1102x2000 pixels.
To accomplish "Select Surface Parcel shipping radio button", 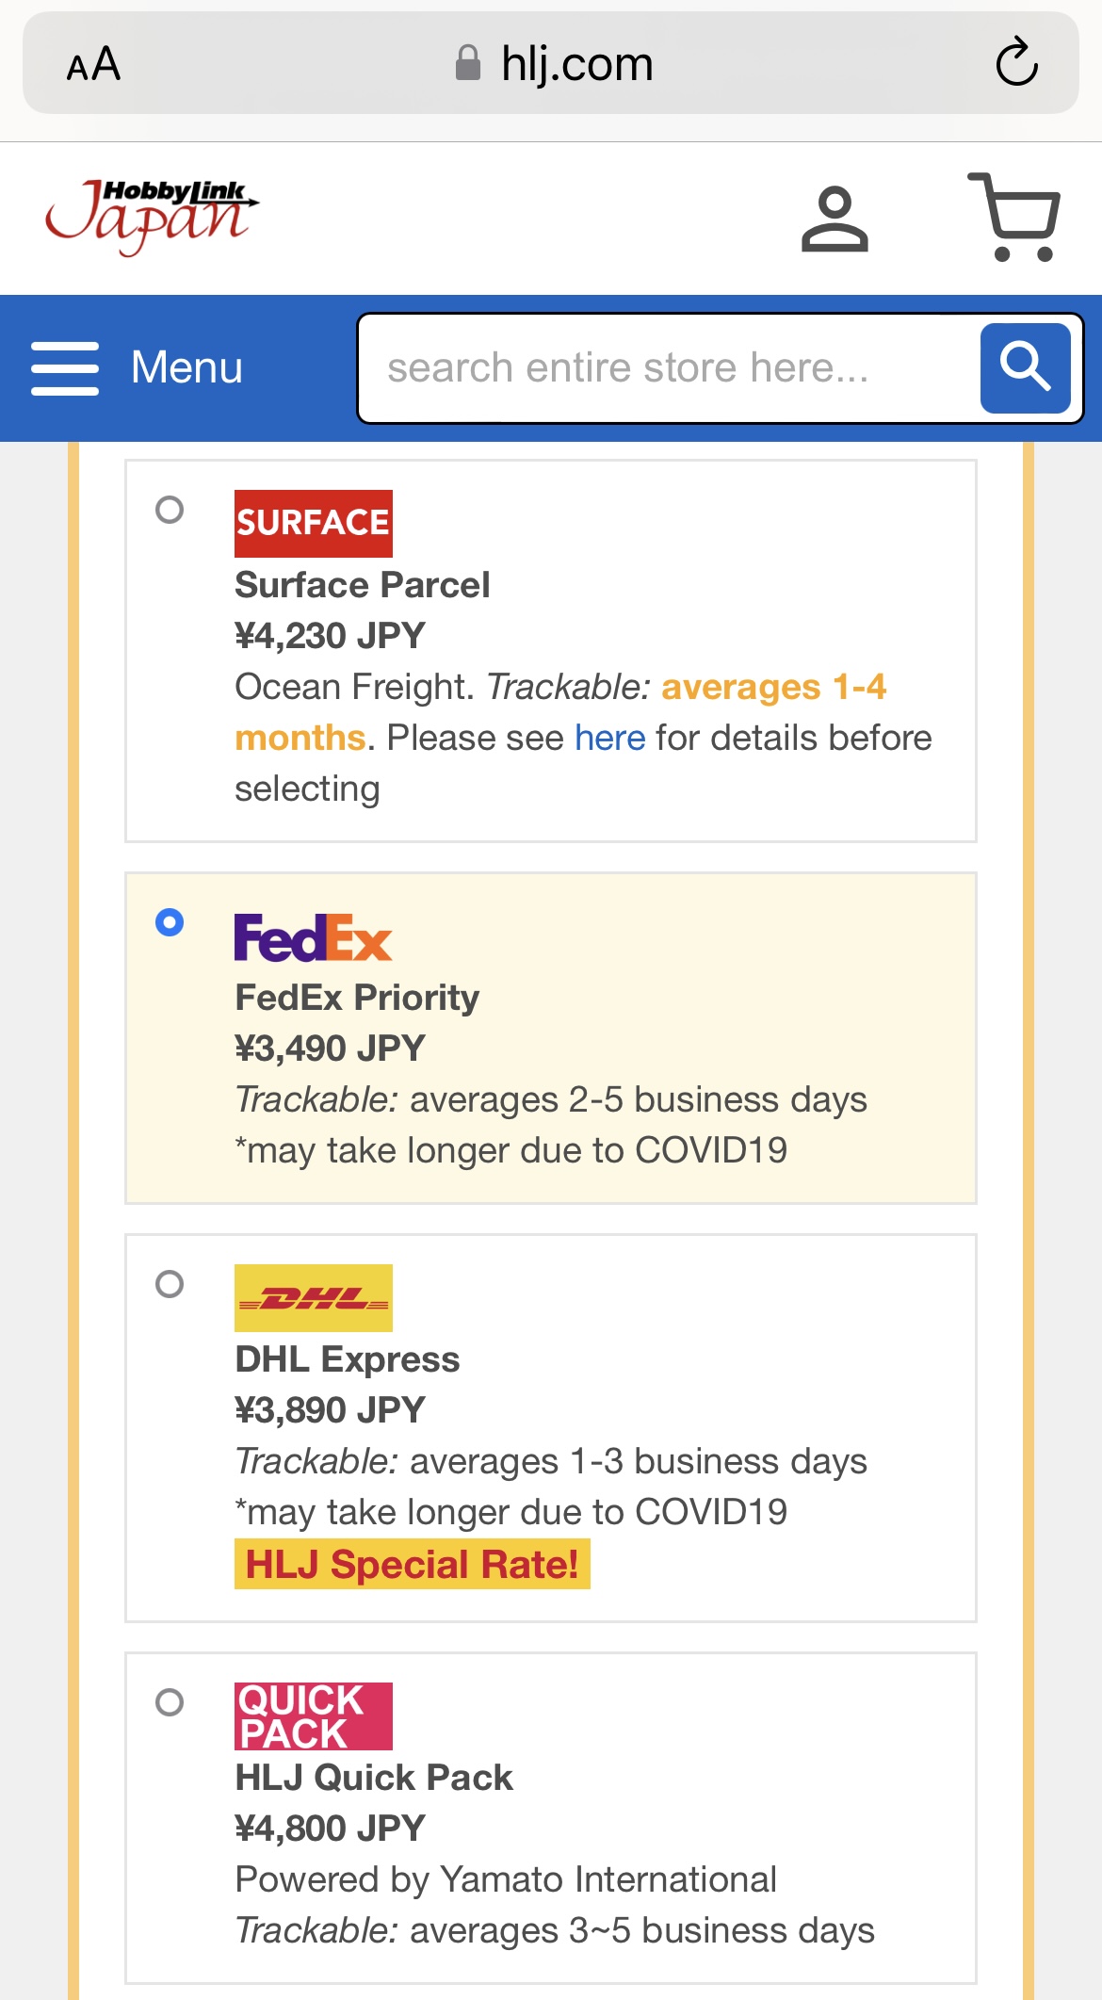I will [x=170, y=510].
